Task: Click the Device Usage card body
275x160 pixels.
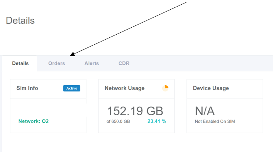Action: 225,116
